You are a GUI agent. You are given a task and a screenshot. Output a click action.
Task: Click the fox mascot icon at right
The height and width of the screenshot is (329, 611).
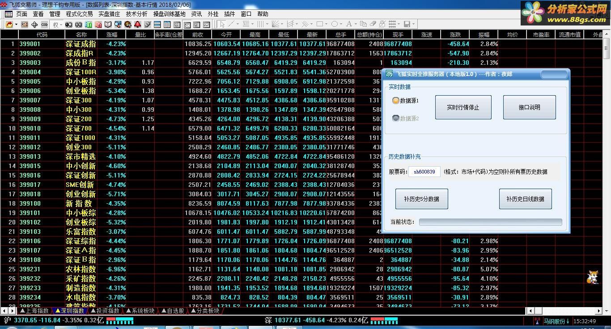click(592, 277)
